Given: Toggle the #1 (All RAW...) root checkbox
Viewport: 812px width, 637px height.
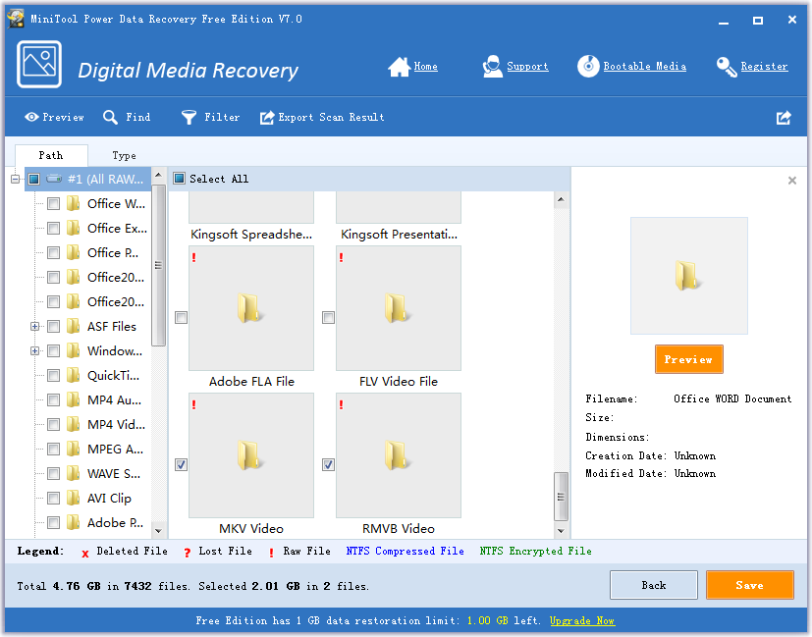Looking at the screenshot, I should point(34,179).
